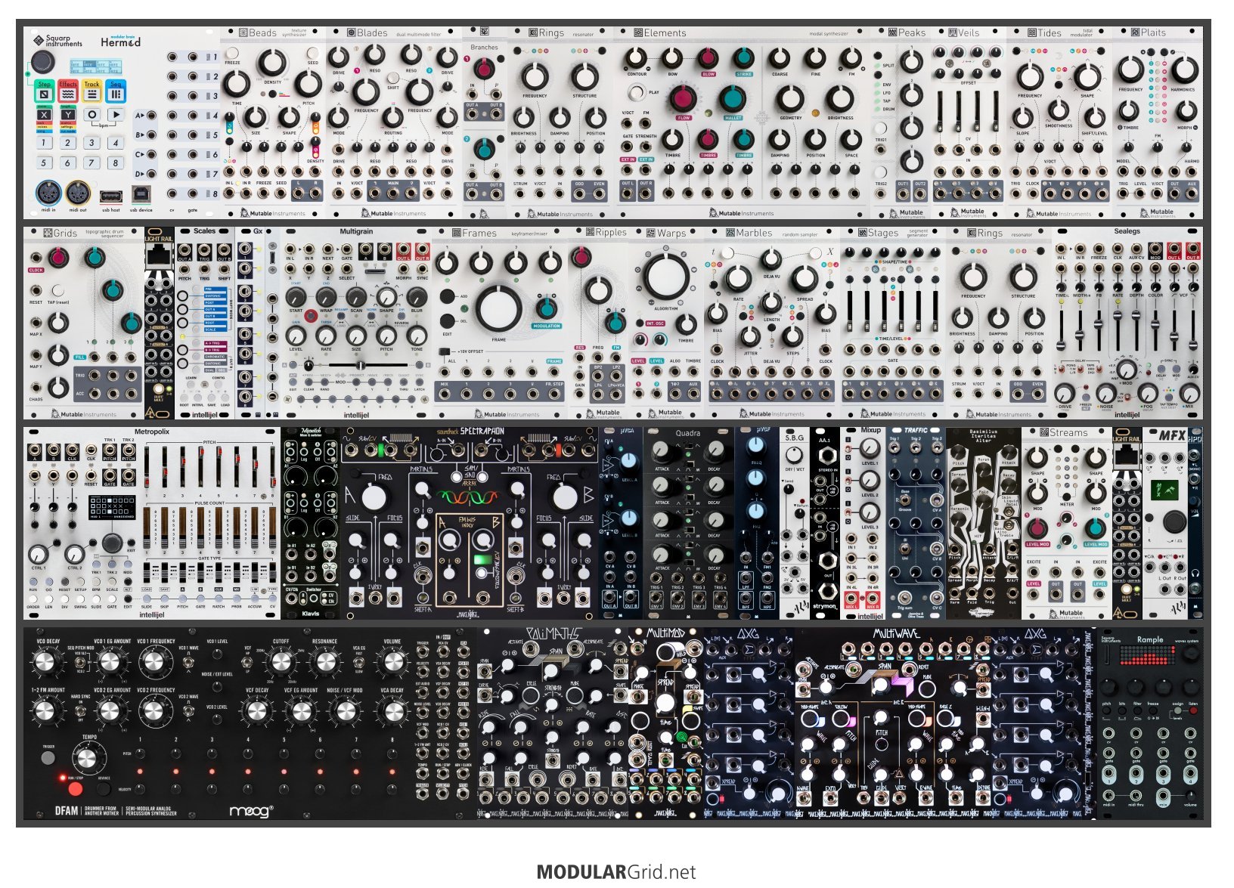Click the large FRAME knob on Frames
Image resolution: width=1234 pixels, height=888 pixels.
498,308
